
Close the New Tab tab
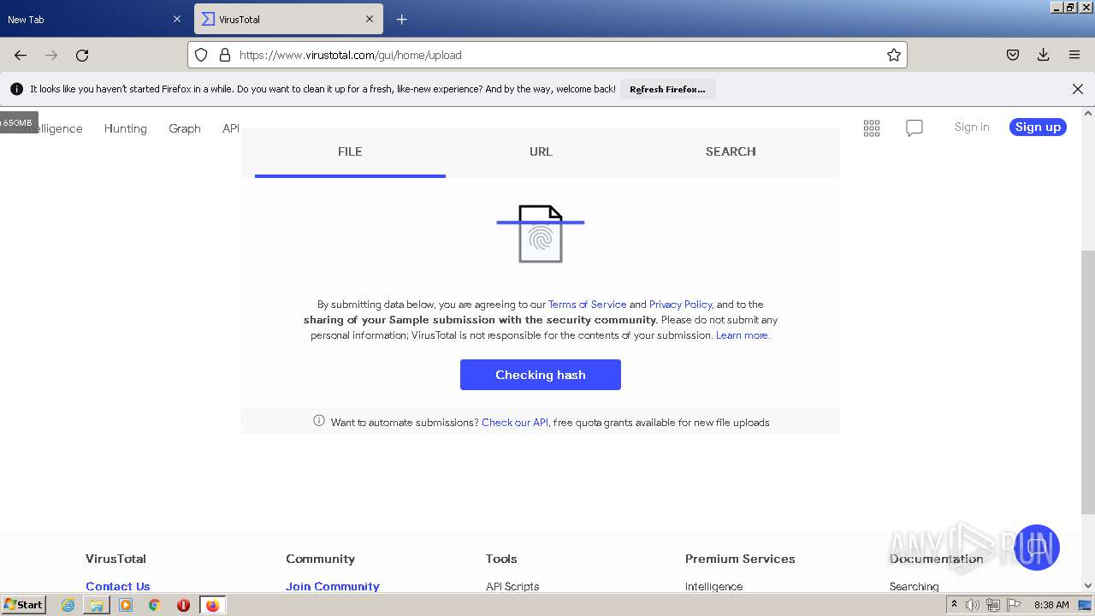click(177, 19)
